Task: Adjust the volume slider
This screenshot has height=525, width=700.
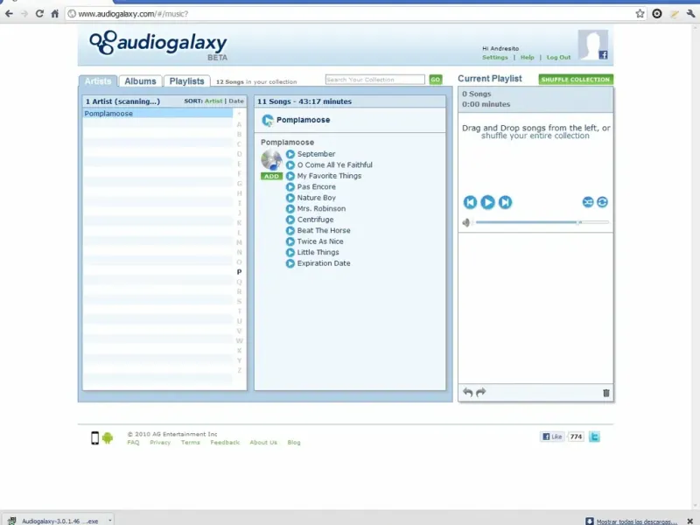Action: click(x=542, y=222)
